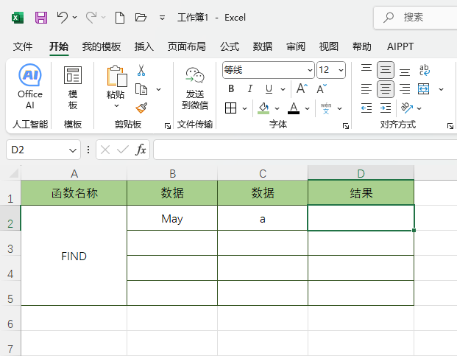Viewport: 457px width, 356px height.
Task: Cancel formula entry with X
Action: [x=105, y=150]
